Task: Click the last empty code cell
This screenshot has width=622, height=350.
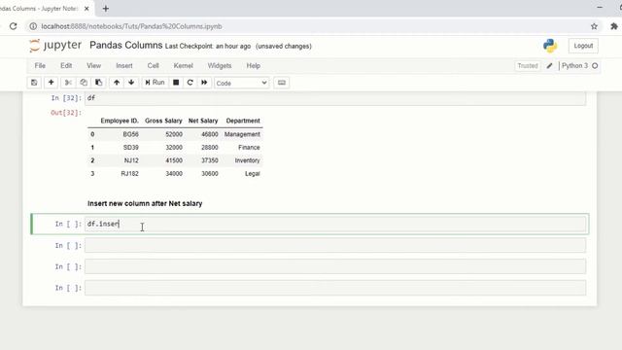Action: pyautogui.click(x=335, y=288)
